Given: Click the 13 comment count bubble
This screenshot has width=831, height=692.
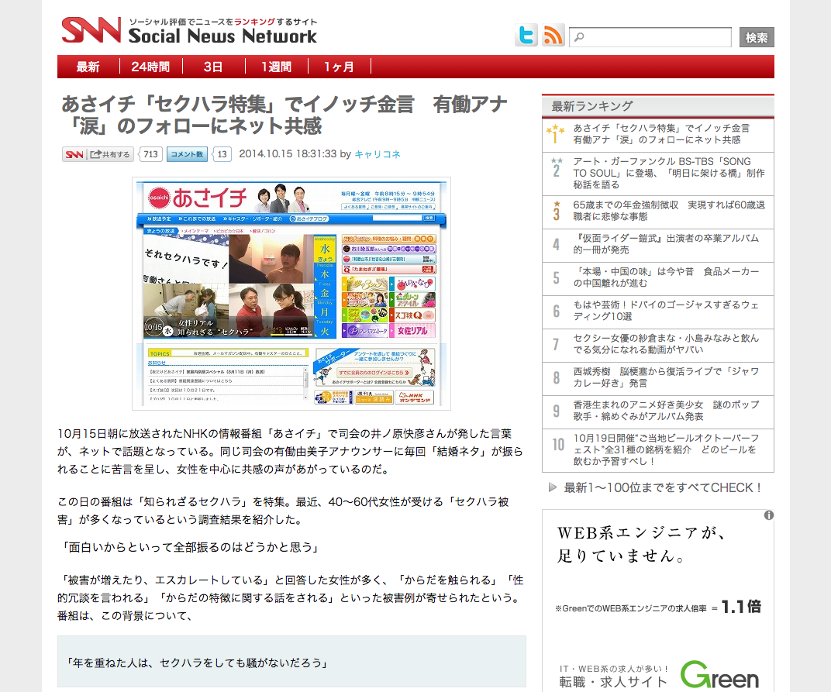Looking at the screenshot, I should click(x=222, y=154).
